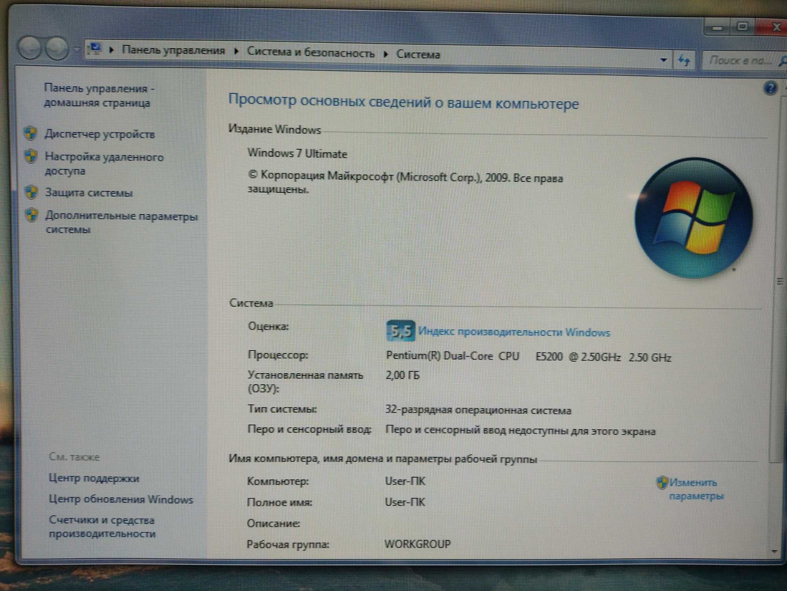
Task: Select the Windows 7 Ultimate text
Action: [297, 153]
